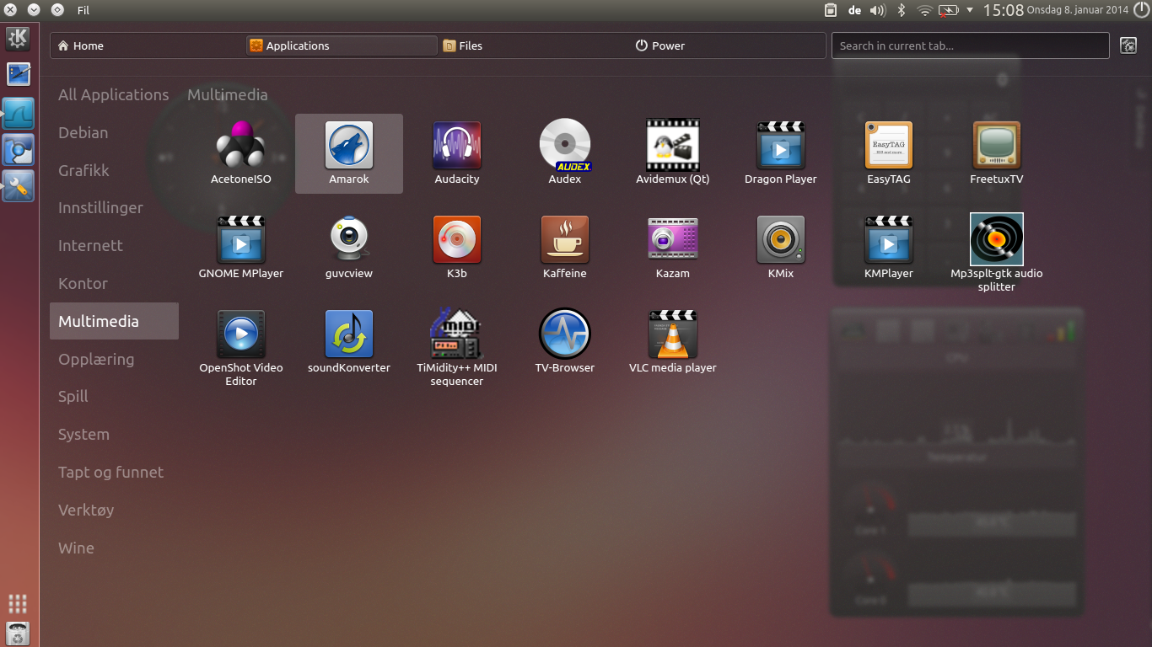This screenshot has height=647, width=1152.
Task: Select the Internett category
Action: 114,246
